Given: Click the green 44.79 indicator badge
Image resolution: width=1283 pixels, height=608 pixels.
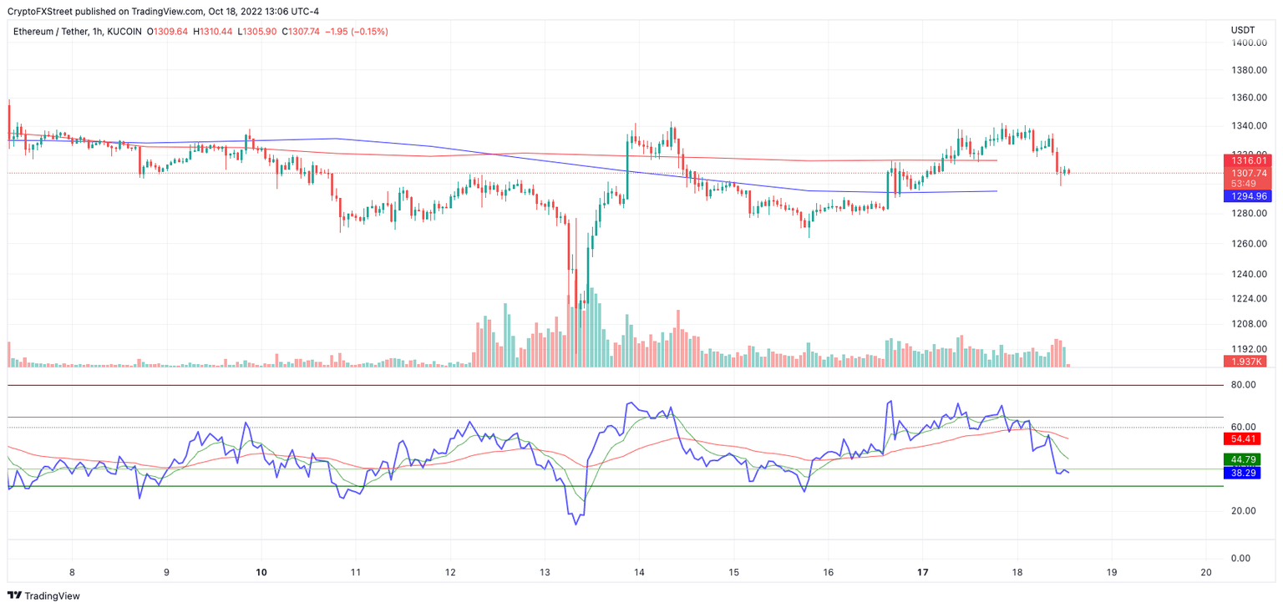Looking at the screenshot, I should tap(1245, 459).
